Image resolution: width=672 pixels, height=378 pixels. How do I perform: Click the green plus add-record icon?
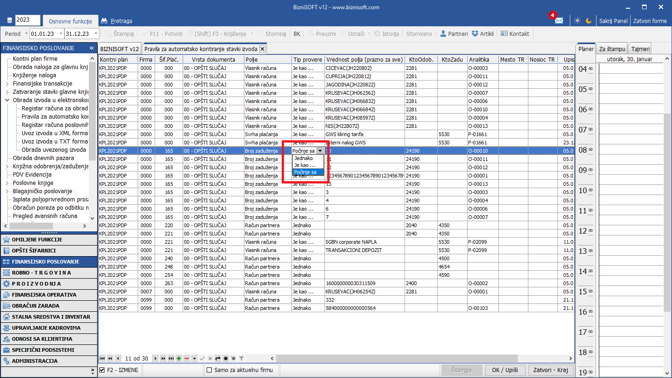179,358
